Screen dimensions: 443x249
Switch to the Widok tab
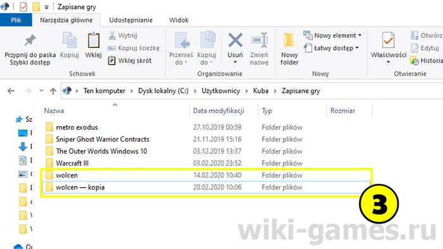(x=179, y=20)
